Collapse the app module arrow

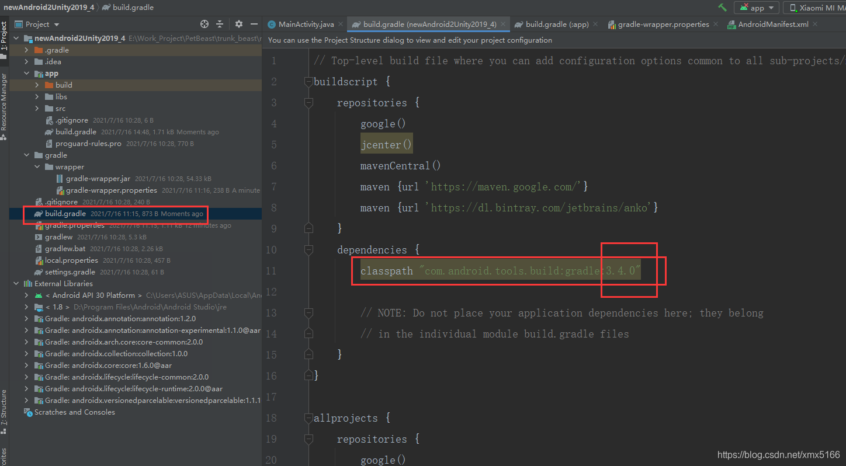point(26,74)
